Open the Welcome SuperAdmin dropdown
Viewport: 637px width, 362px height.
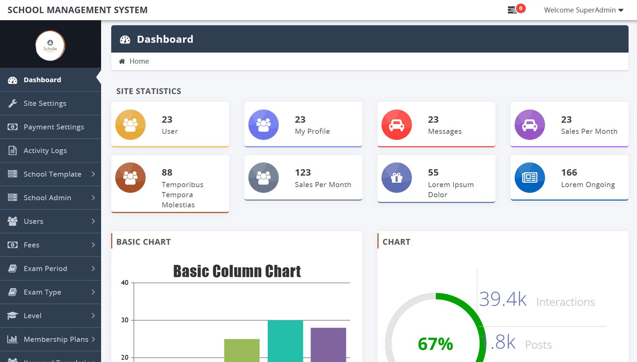(584, 10)
